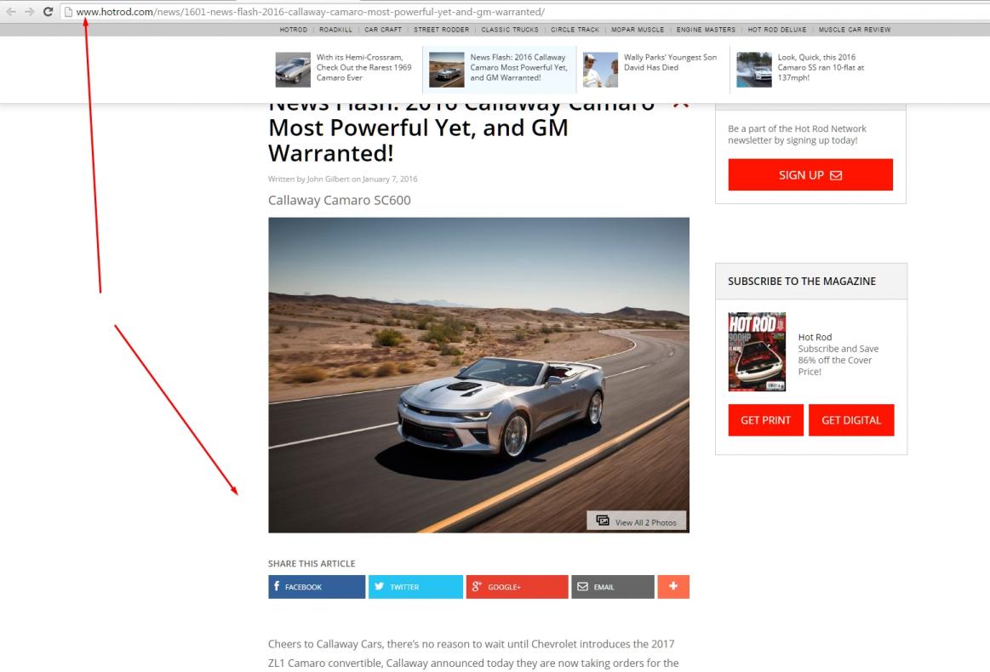990x672 pixels.
Task: Open the MUSCLE CAR REVIEW network link
Action: tap(855, 30)
